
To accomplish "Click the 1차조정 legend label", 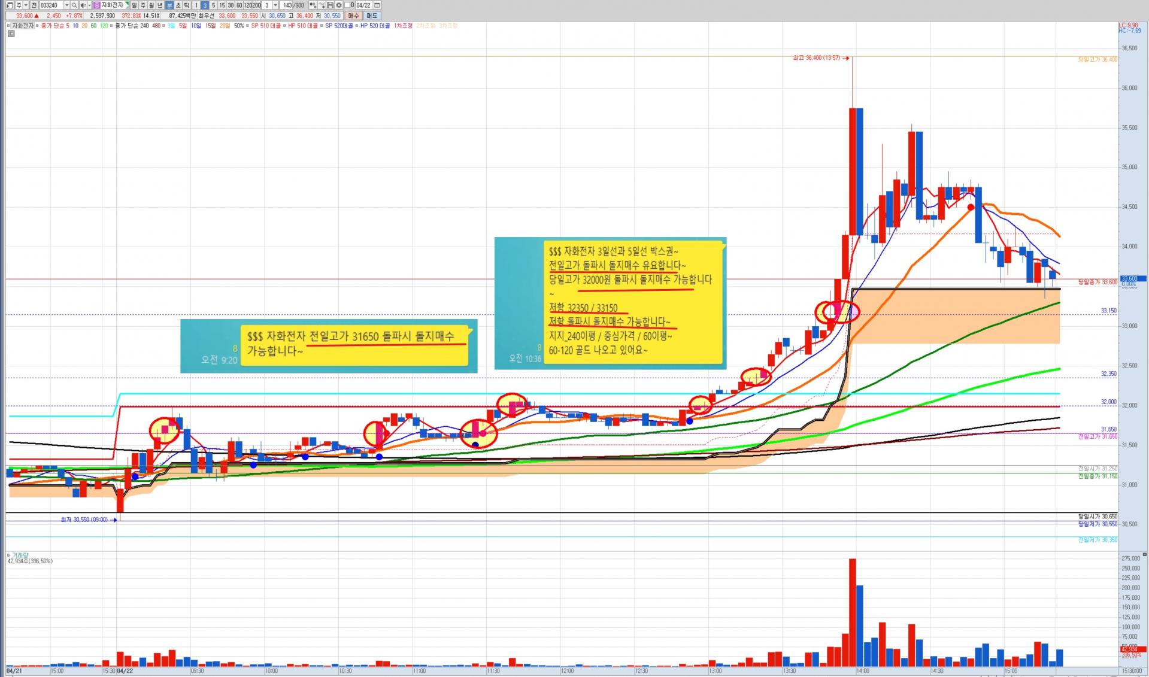I will [x=403, y=26].
